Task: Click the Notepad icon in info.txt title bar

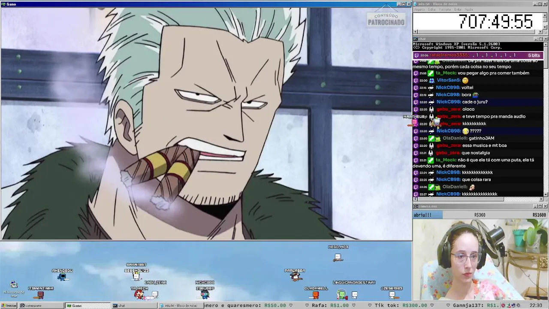Action: pyautogui.click(x=416, y=4)
